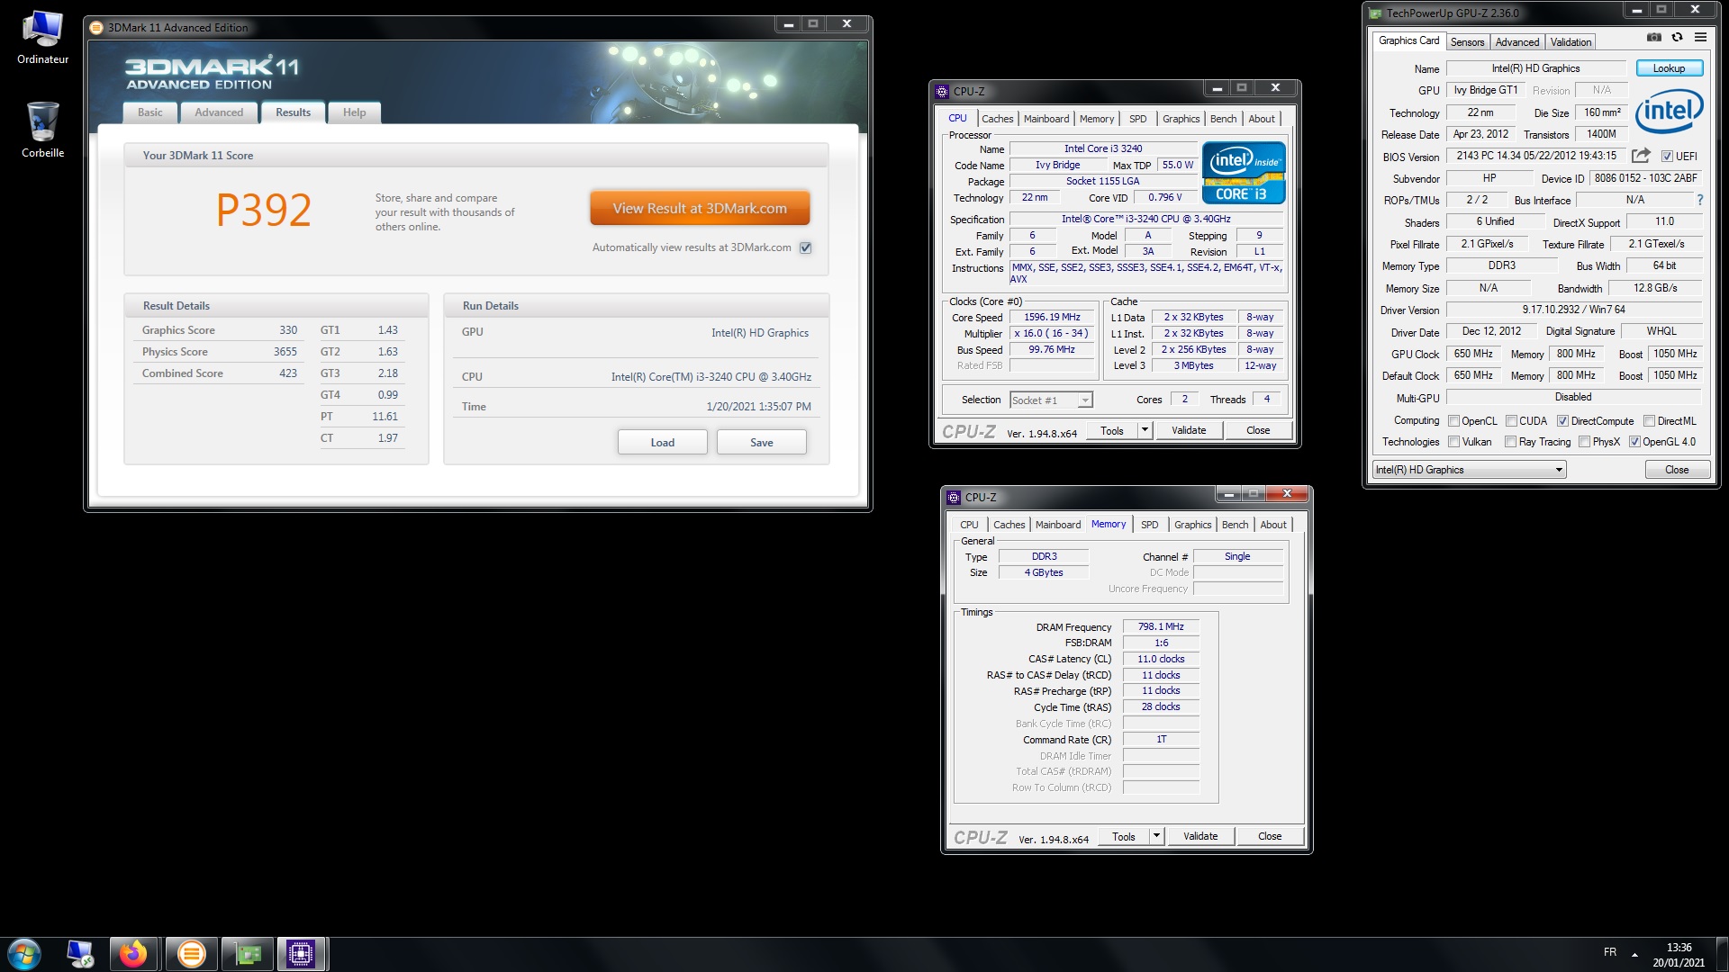Toggle the OpenGL 4.0 checkbox

(x=1634, y=442)
